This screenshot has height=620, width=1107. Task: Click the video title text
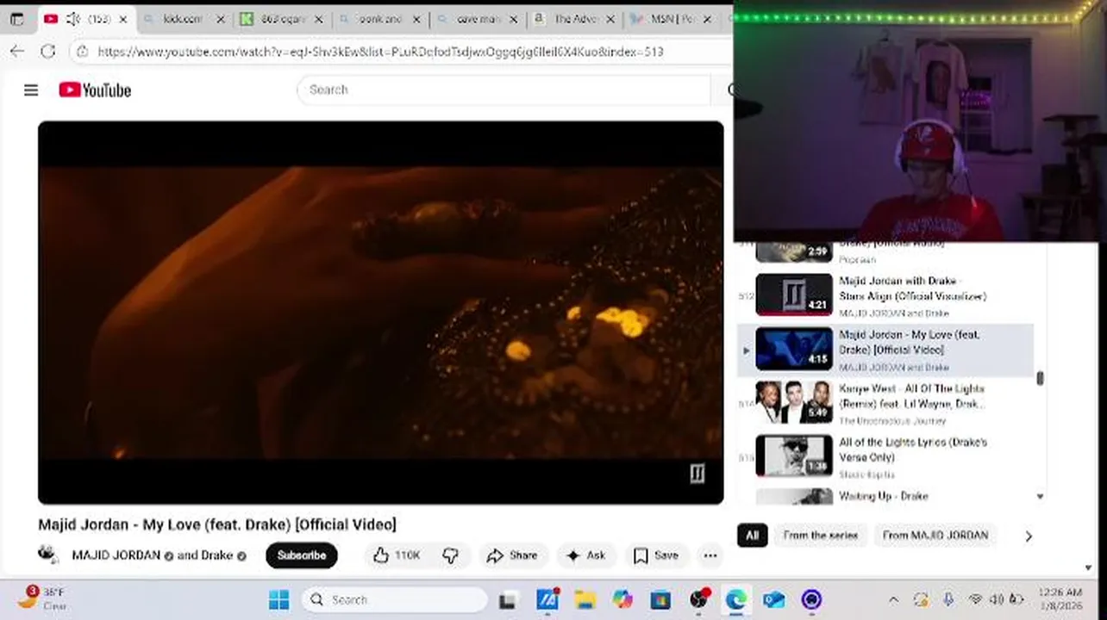(217, 524)
